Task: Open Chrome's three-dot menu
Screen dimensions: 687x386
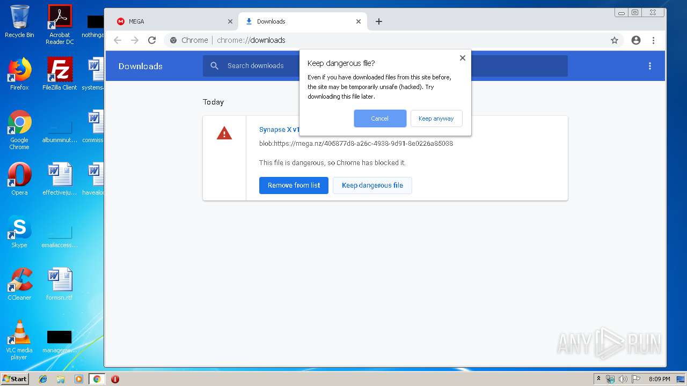Action: [653, 40]
